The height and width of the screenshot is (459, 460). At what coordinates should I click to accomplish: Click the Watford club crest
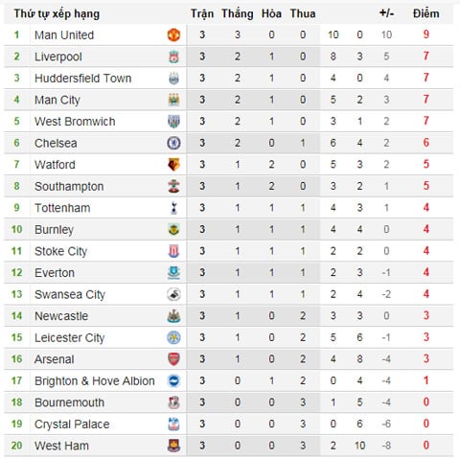click(x=173, y=165)
